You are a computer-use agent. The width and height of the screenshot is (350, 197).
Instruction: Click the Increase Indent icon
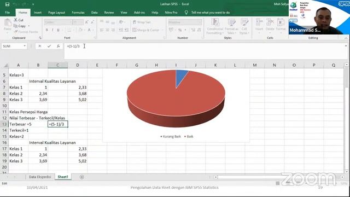pos(126,30)
